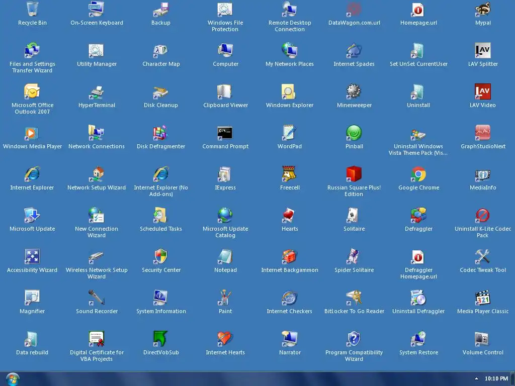Select the Backup desktop icon
515x386 pixels.
[x=161, y=9]
